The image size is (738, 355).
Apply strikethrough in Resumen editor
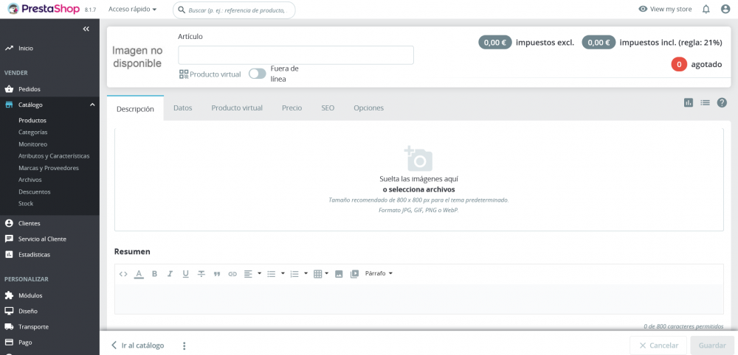point(201,274)
